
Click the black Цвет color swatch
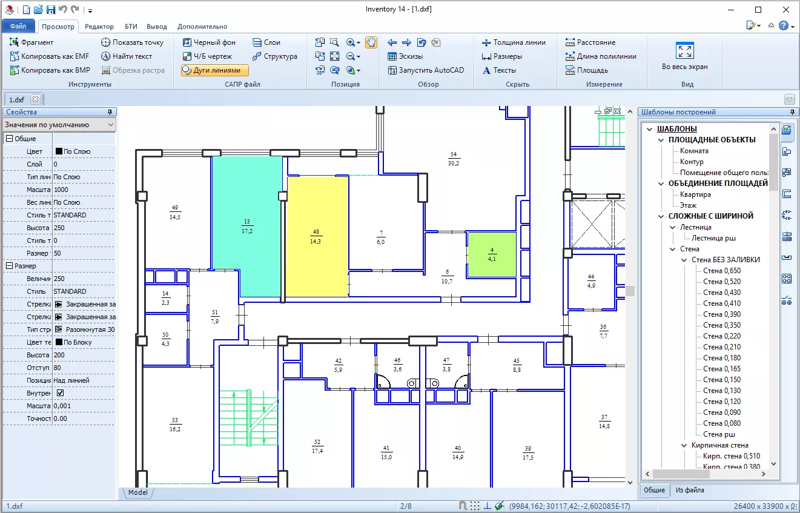pyautogui.click(x=59, y=151)
